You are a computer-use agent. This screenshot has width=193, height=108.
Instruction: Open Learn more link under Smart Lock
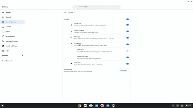[x=103, y=26]
